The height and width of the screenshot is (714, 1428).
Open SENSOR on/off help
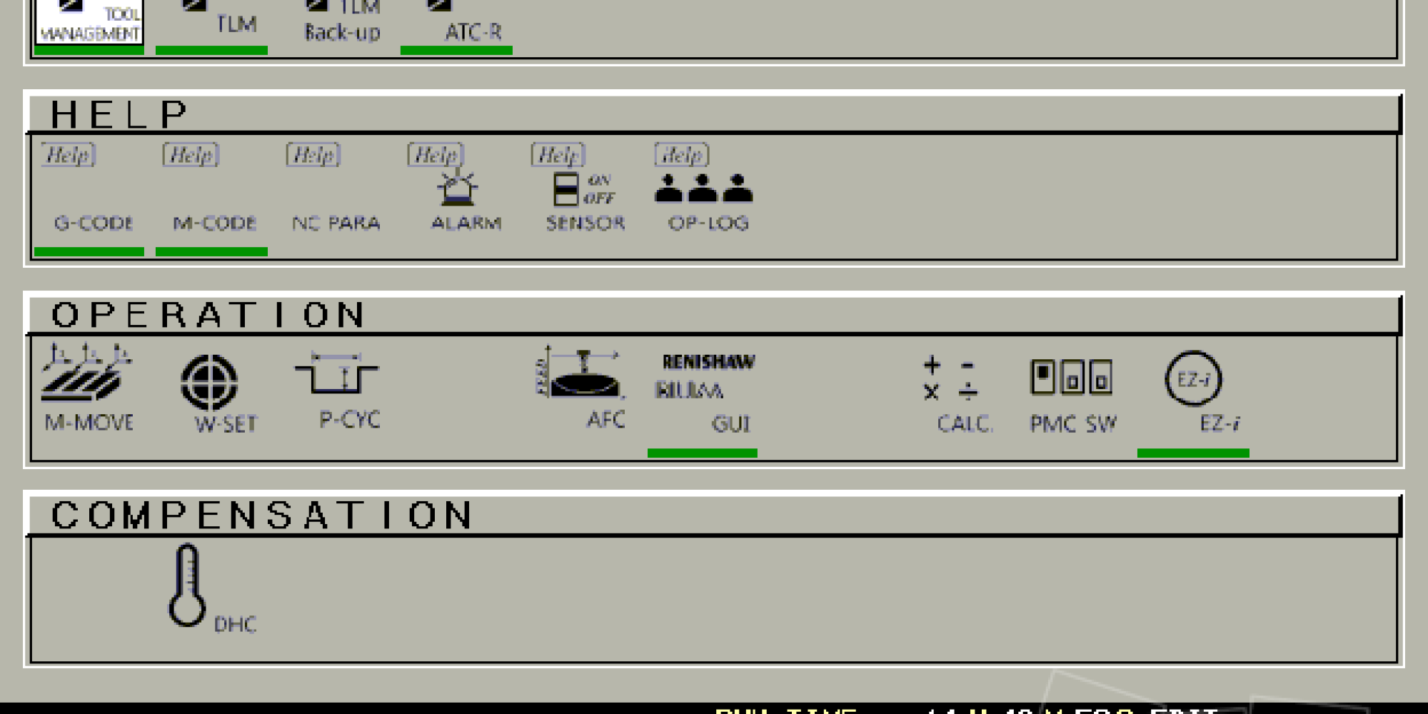point(583,189)
